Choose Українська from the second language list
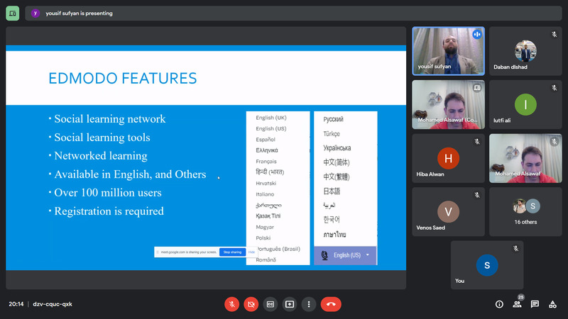 [x=337, y=148]
